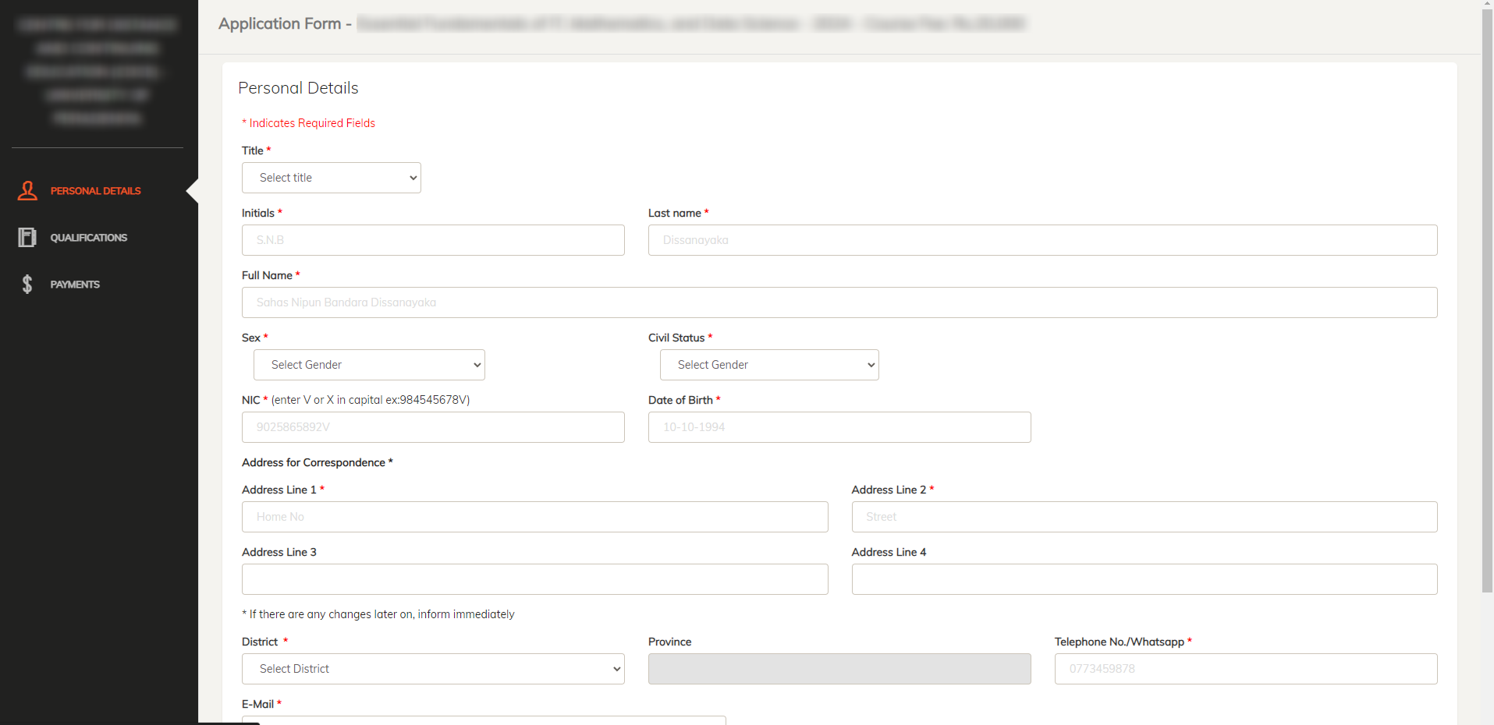Click the Last name input field
The height and width of the screenshot is (725, 1494).
[1042, 239]
